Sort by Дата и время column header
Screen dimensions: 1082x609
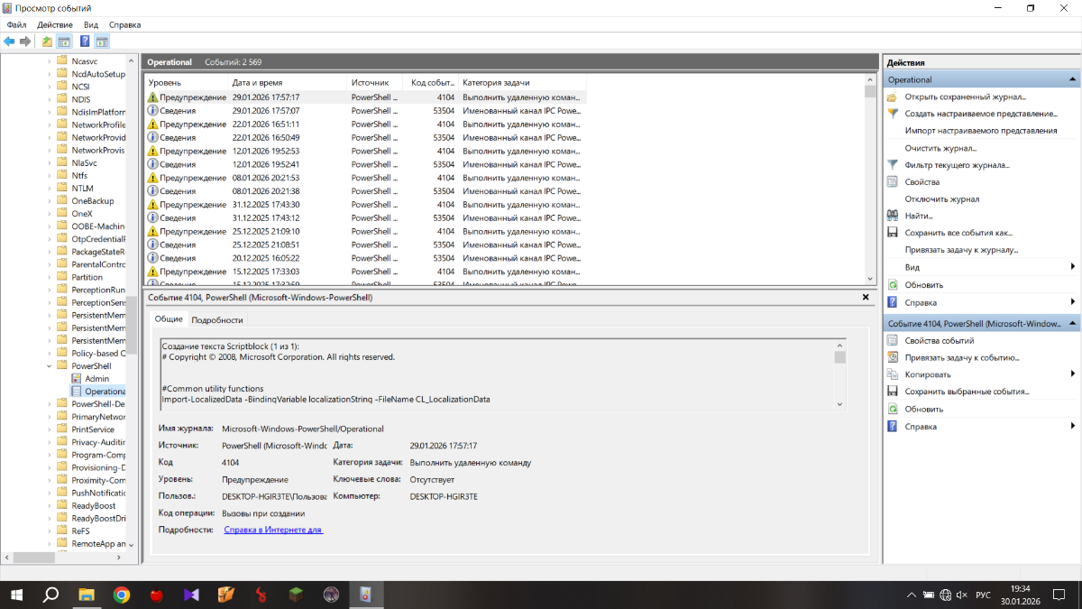point(289,82)
